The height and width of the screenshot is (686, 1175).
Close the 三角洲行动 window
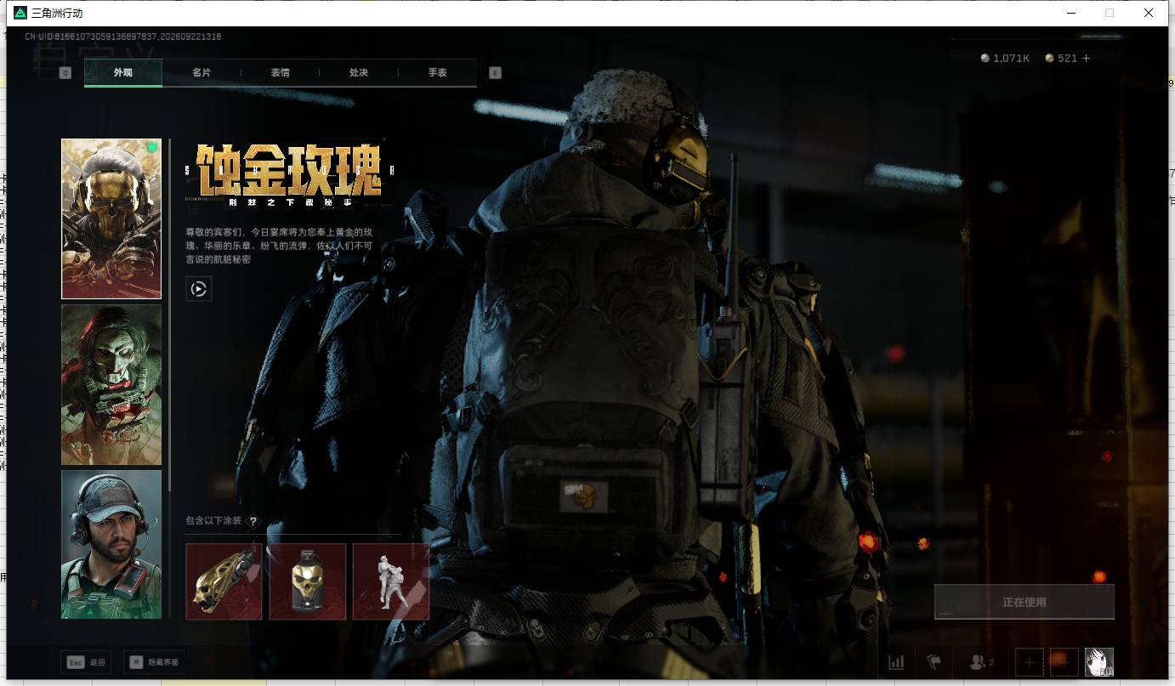pos(1149,13)
